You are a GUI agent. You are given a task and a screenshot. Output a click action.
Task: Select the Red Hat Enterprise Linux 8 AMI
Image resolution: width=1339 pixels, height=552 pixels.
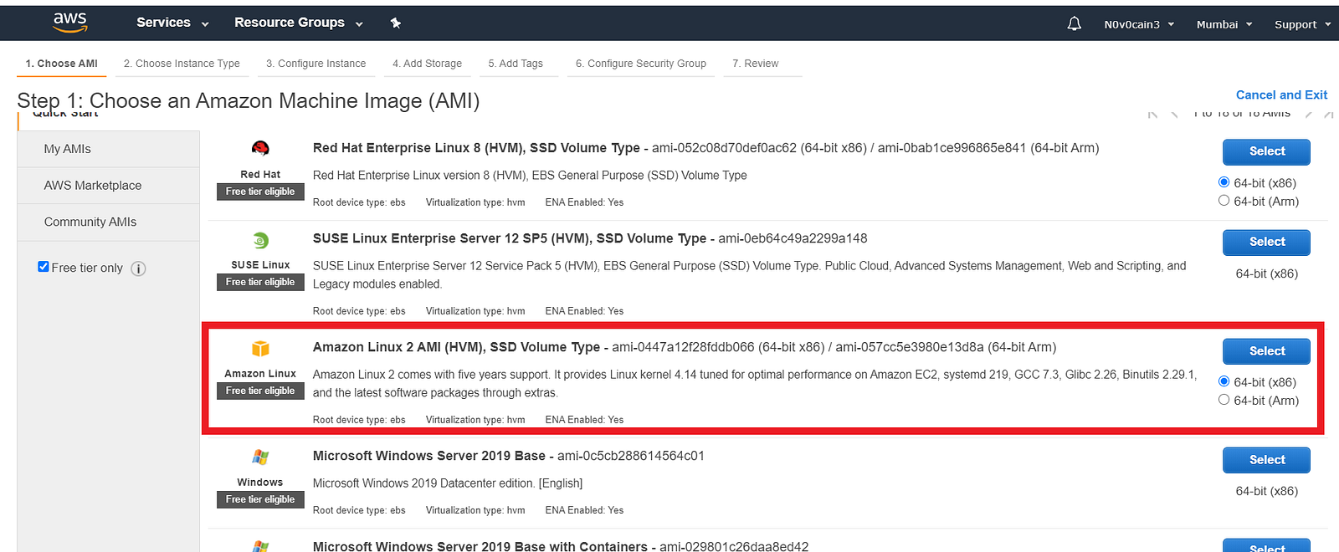pos(1266,151)
